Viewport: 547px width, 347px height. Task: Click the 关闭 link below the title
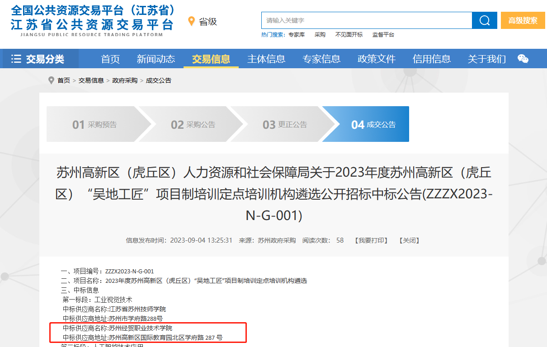pyautogui.click(x=409, y=240)
